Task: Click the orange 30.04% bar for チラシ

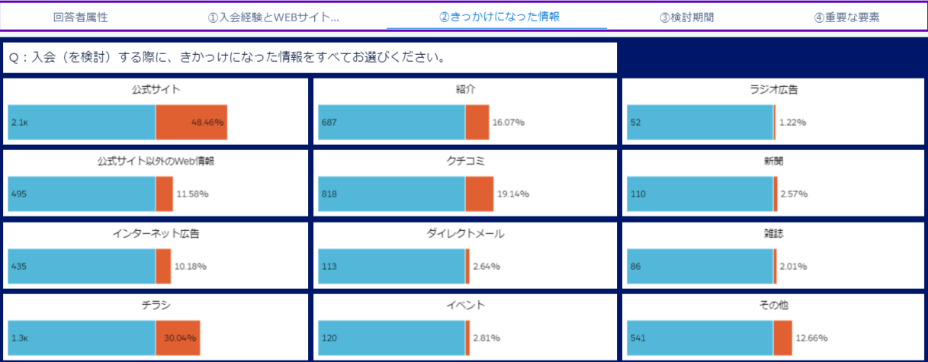Action: 178,338
